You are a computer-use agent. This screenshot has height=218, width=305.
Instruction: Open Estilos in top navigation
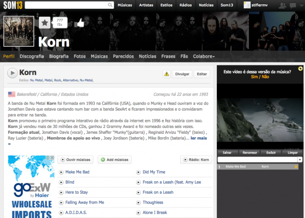[x=167, y=5]
